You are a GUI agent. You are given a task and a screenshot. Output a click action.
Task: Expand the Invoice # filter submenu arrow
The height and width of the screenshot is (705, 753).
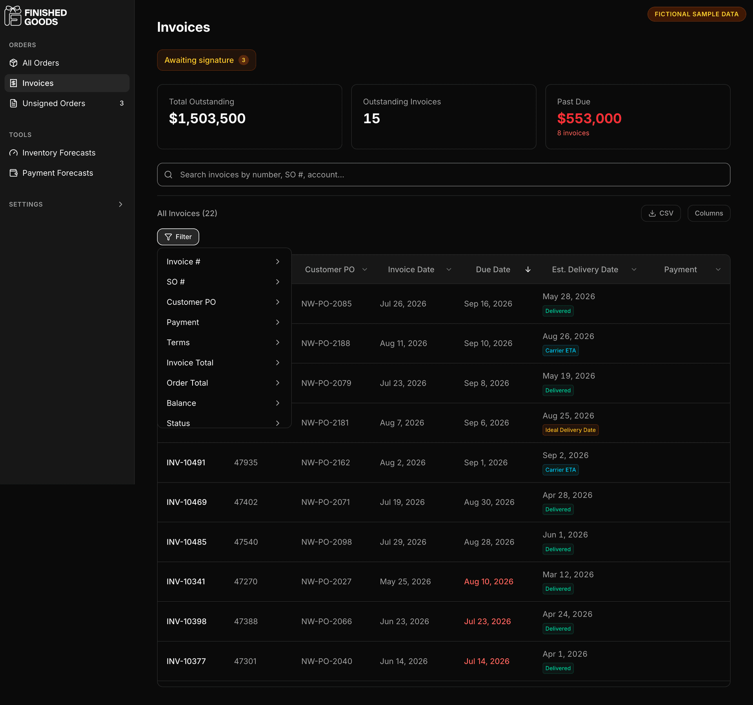coord(278,262)
